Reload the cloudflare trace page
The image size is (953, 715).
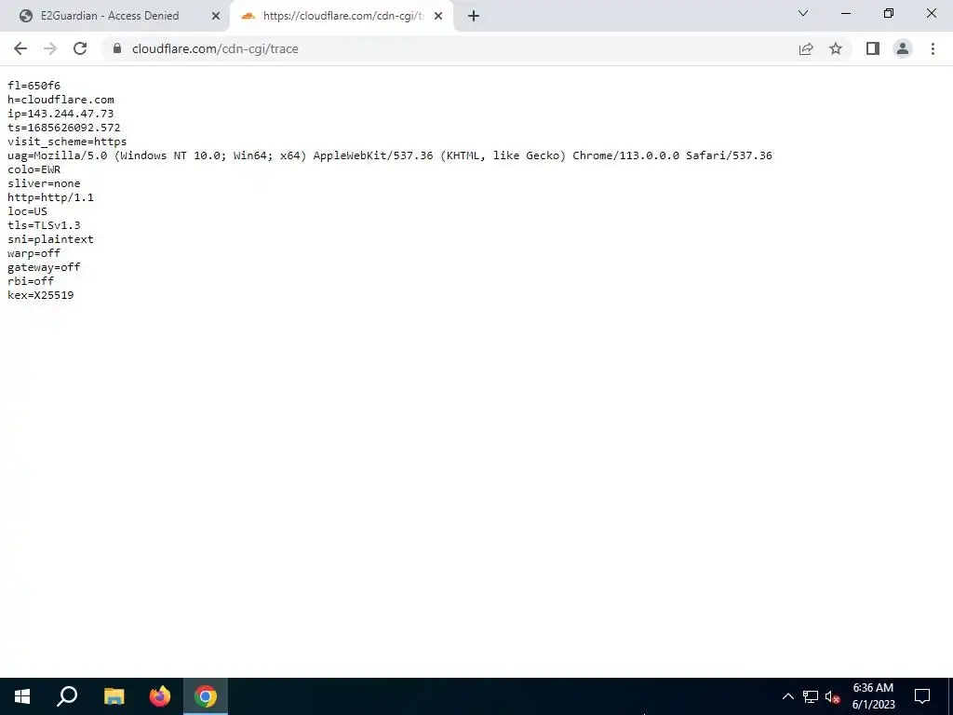coord(80,48)
